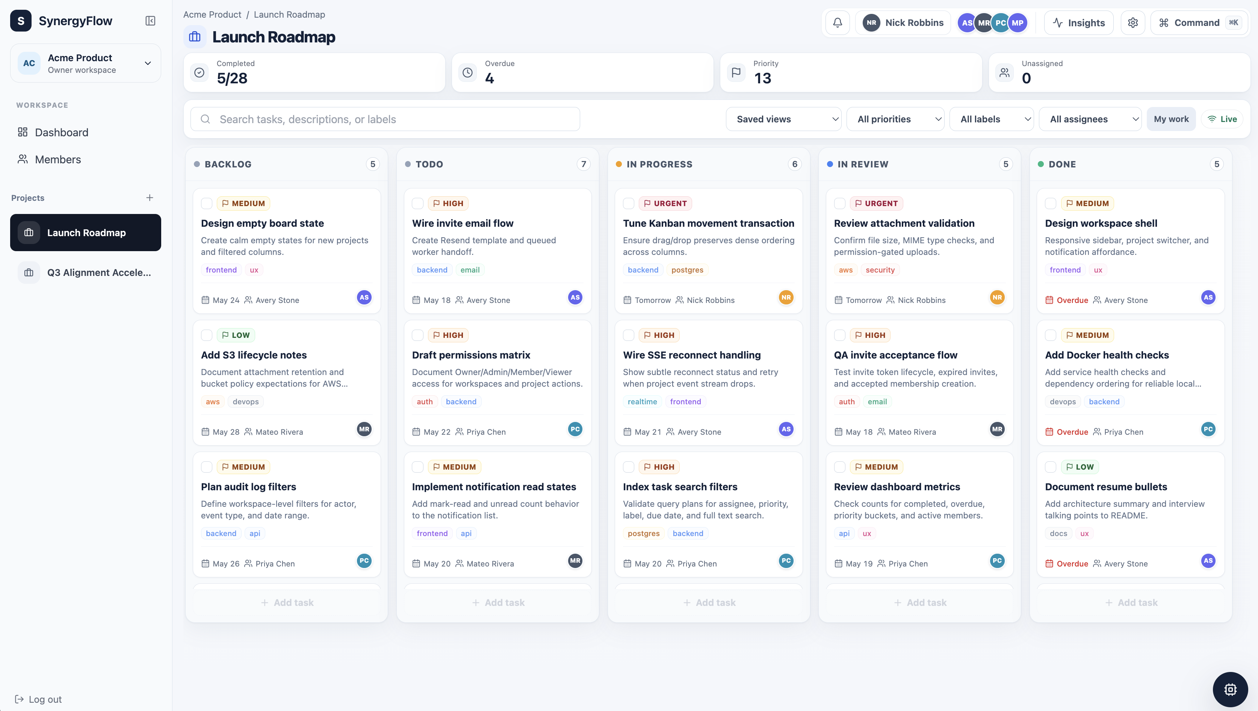Click the PC member avatar in header
The width and height of the screenshot is (1258, 711).
click(x=1001, y=23)
